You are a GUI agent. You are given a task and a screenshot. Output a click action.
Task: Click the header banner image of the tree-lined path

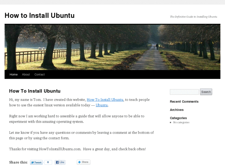(x=113, y=47)
